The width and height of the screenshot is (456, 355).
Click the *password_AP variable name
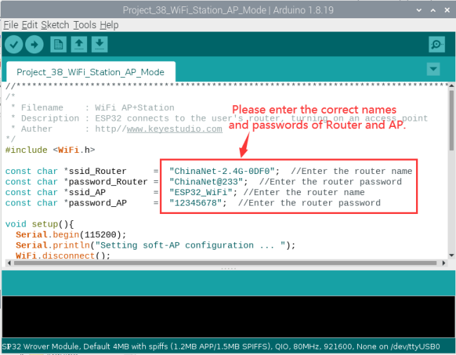point(95,203)
